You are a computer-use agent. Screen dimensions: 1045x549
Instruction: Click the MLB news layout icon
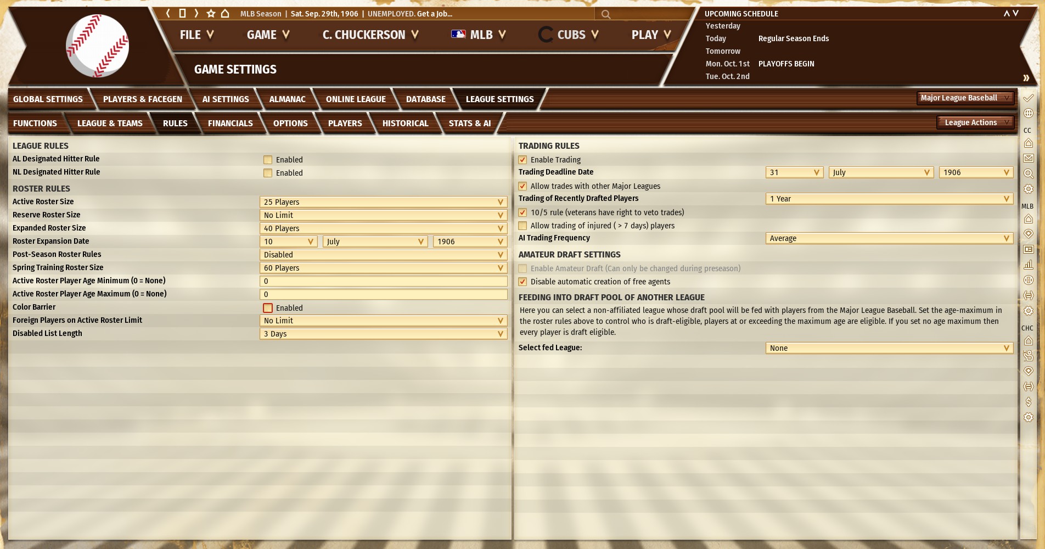click(1029, 249)
